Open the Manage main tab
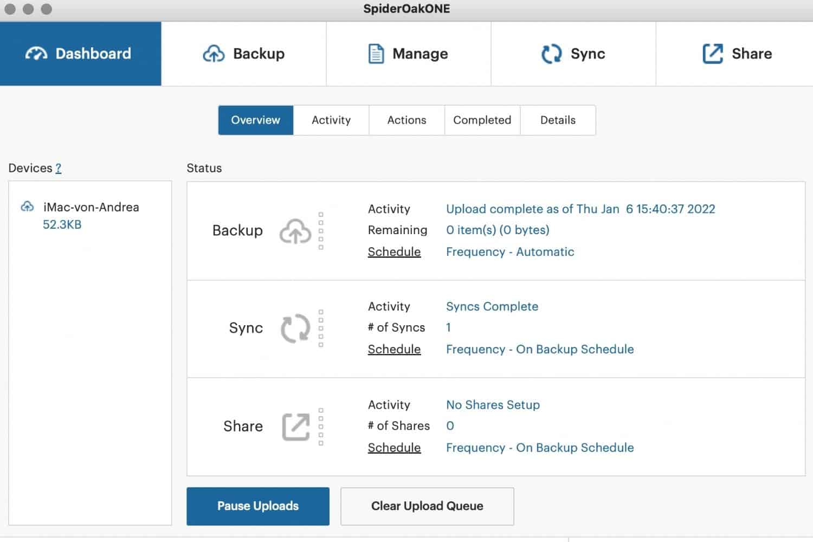The height and width of the screenshot is (542, 813). pos(409,54)
